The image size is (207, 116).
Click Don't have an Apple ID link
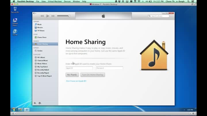coord(76,81)
